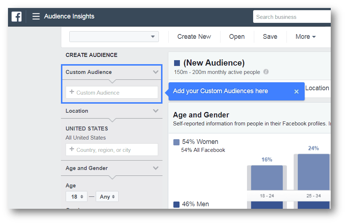
Task: Collapse the Custom Audience section
Action: (156, 72)
